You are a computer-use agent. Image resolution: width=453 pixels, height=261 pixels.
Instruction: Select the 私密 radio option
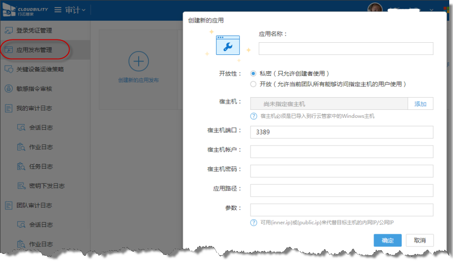tap(253, 74)
